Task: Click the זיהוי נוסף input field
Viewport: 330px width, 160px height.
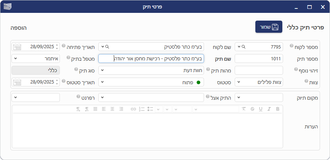Action: (259, 70)
